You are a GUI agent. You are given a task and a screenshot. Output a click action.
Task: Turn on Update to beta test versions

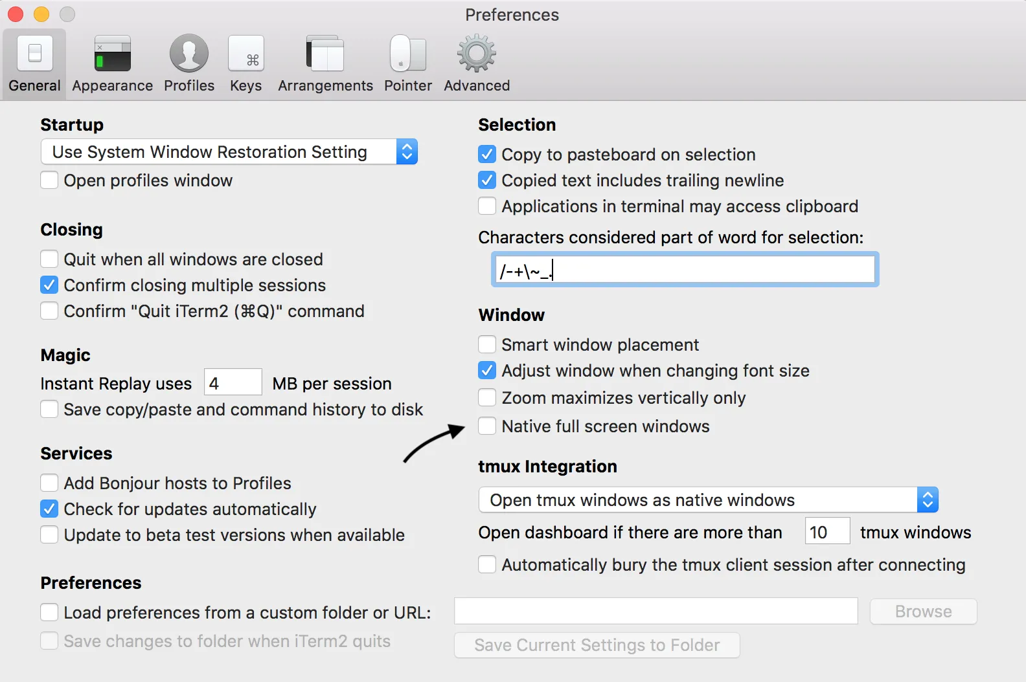(x=49, y=534)
